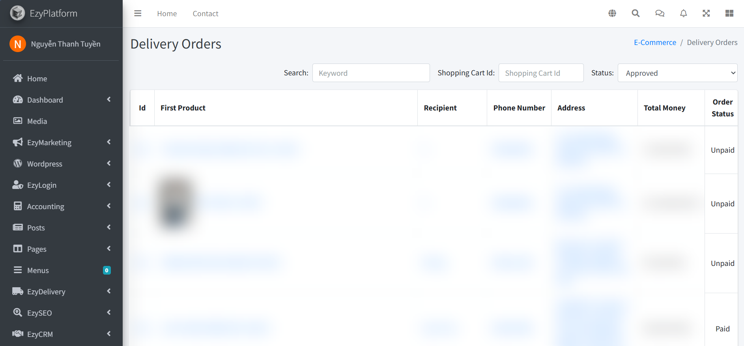Image resolution: width=744 pixels, height=346 pixels.
Task: Click the Dashboard gauge icon
Action: (x=18, y=99)
